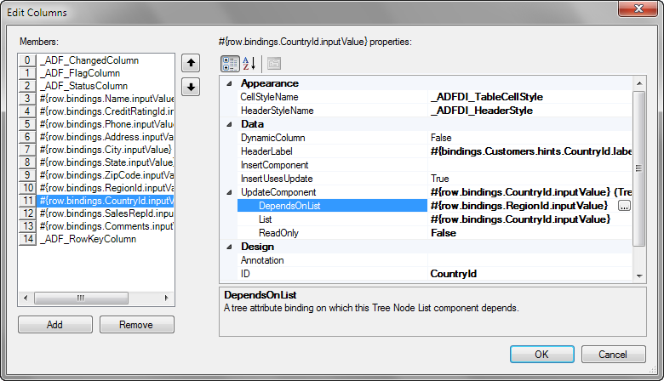Click property grid scroll down arrow
This screenshot has width=664, height=381.
coord(639,276)
